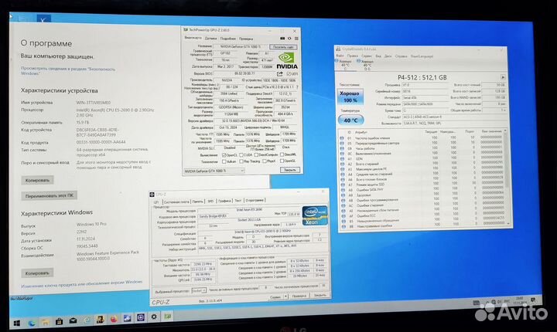The image size is (557, 332).
Task: Switch to the О программе tab in CPU-Z
Action: coord(255,201)
